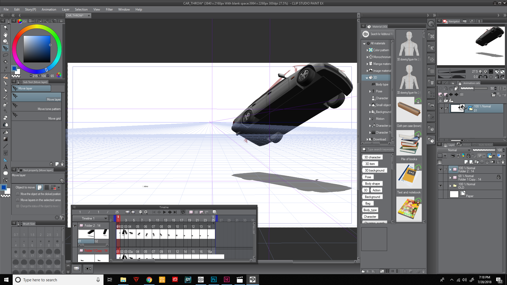Click the Body shape tag button

tap(372, 184)
